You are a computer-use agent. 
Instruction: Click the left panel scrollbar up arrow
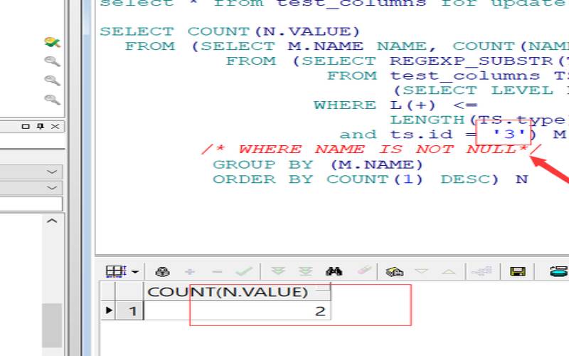52,221
